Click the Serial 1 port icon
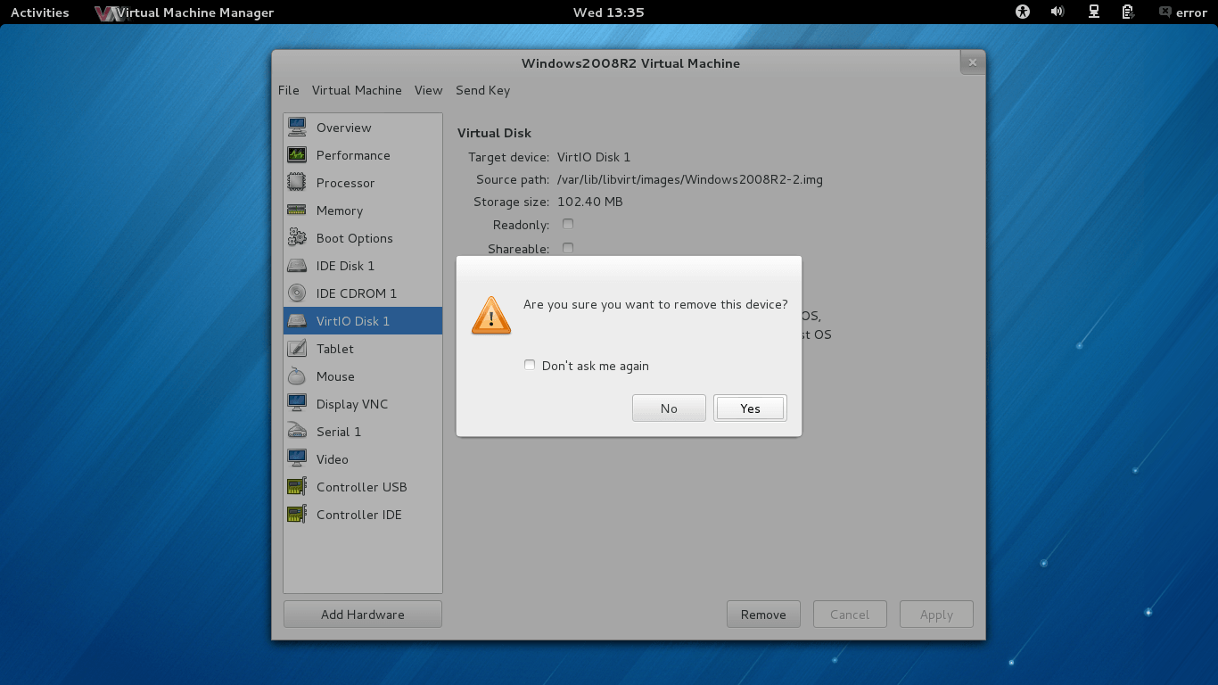 [297, 431]
